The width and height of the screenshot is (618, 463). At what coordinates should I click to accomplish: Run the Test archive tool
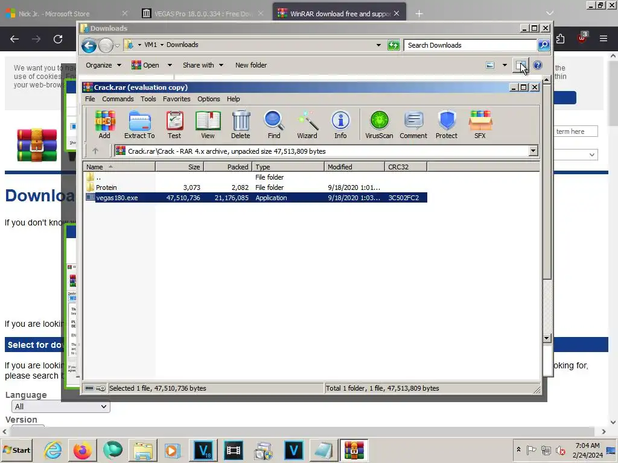tap(174, 124)
